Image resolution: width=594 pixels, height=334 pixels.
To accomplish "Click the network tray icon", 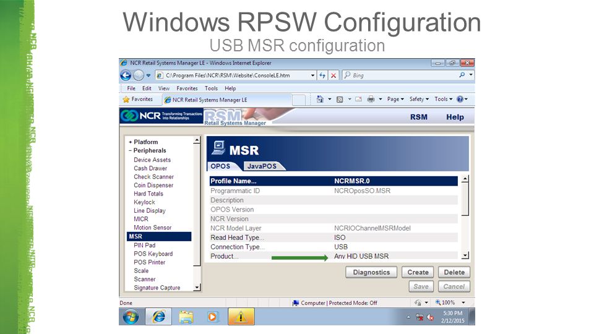I will [x=420, y=317].
